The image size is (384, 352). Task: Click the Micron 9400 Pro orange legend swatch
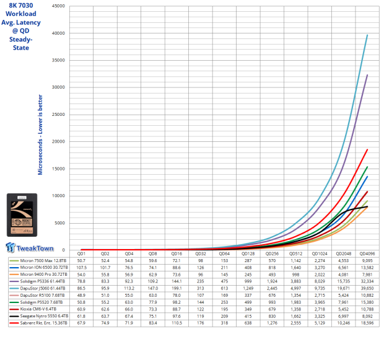point(14,275)
